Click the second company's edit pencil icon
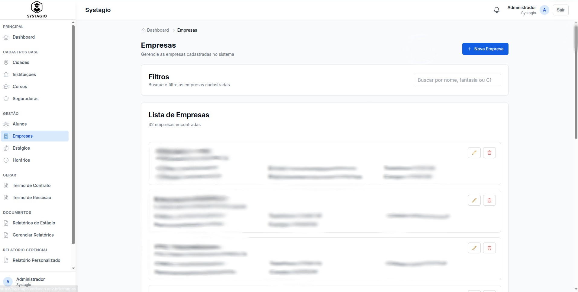 [x=474, y=200]
